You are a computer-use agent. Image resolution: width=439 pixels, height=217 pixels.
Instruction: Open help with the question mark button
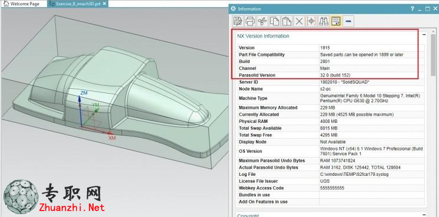pyautogui.click(x=413, y=9)
